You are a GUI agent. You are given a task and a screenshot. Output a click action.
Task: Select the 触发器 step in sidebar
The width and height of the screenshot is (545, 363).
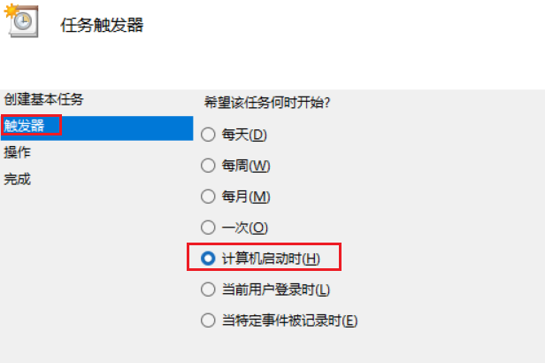point(25,126)
